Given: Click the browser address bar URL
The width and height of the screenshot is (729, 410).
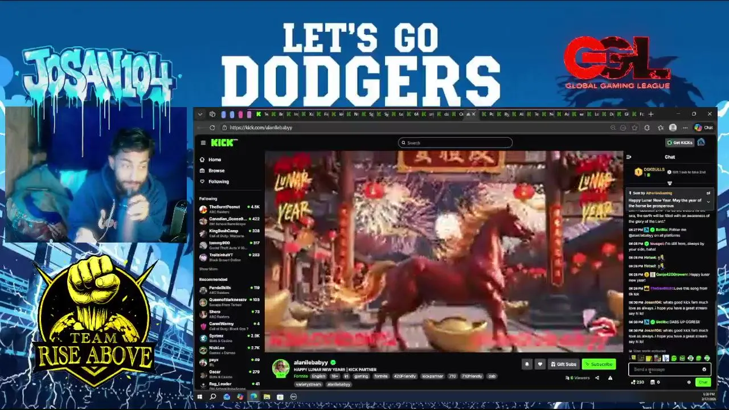Looking at the screenshot, I should click(x=261, y=128).
